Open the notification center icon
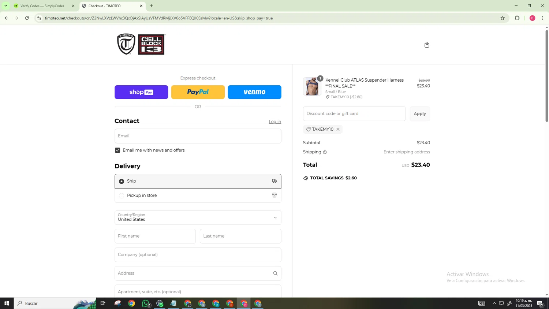 [540, 303]
